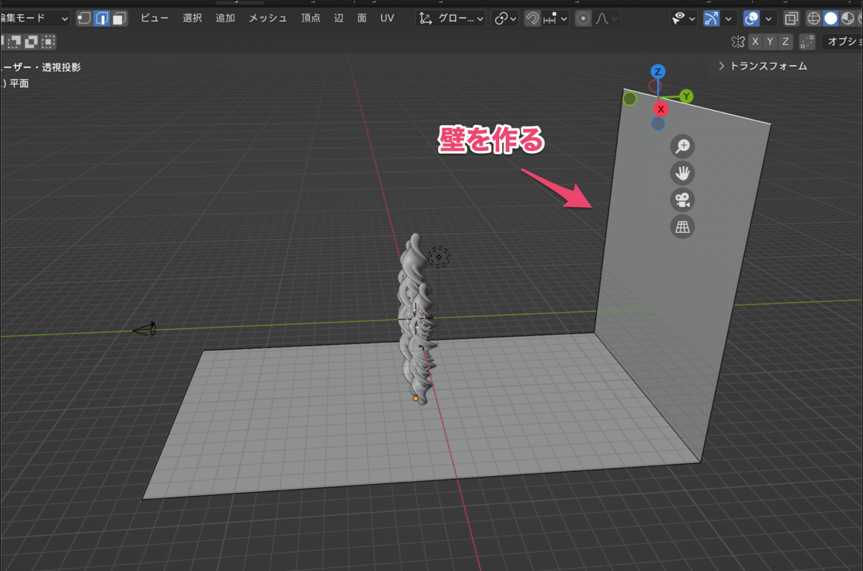Select material preview shading
863x571 pixels.
847,18
